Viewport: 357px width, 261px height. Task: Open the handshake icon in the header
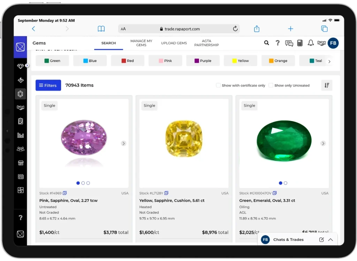coord(321,43)
